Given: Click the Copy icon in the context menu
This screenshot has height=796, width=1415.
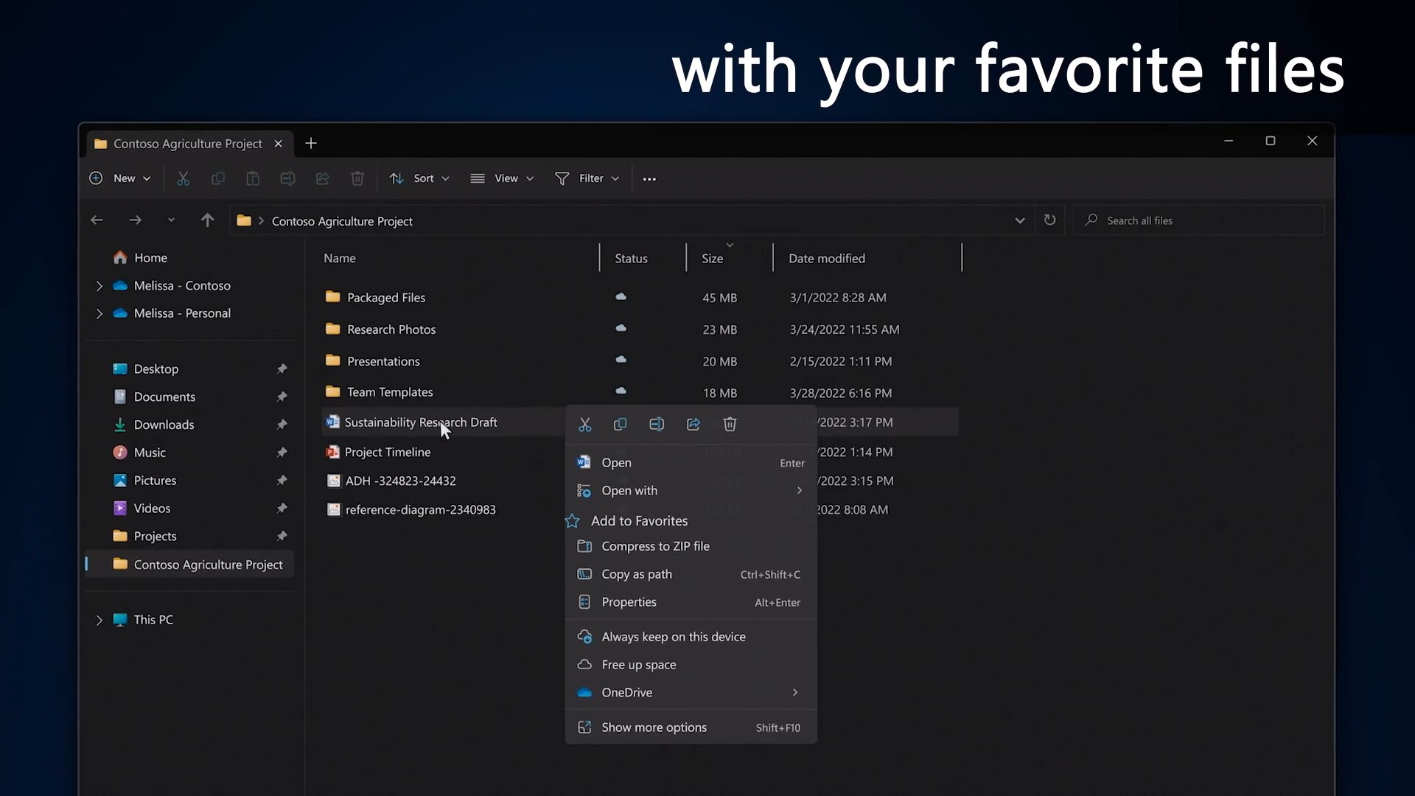Looking at the screenshot, I should click(620, 425).
